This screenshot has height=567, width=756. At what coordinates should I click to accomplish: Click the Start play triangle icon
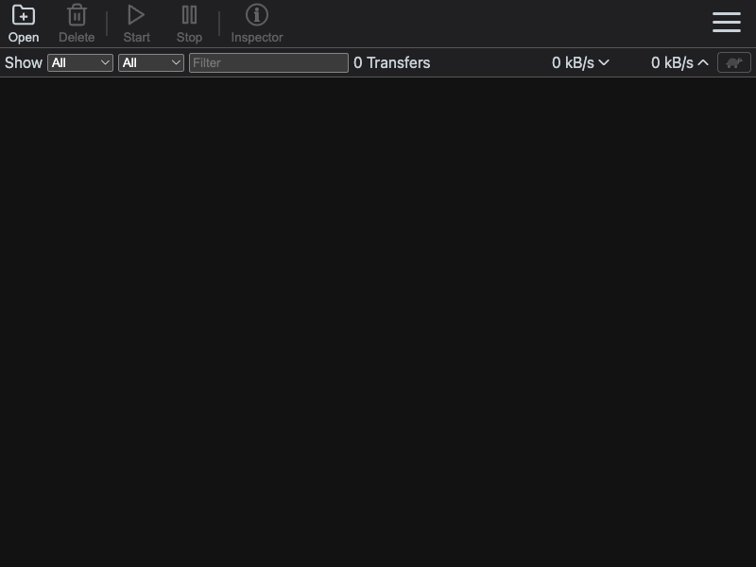point(136,15)
